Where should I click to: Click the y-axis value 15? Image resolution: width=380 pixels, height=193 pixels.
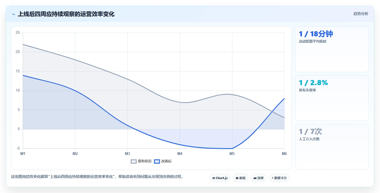coord(18,71)
